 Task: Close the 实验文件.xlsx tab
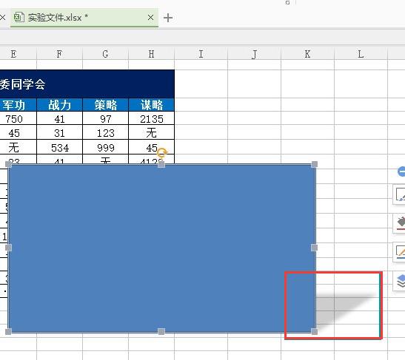click(x=150, y=18)
